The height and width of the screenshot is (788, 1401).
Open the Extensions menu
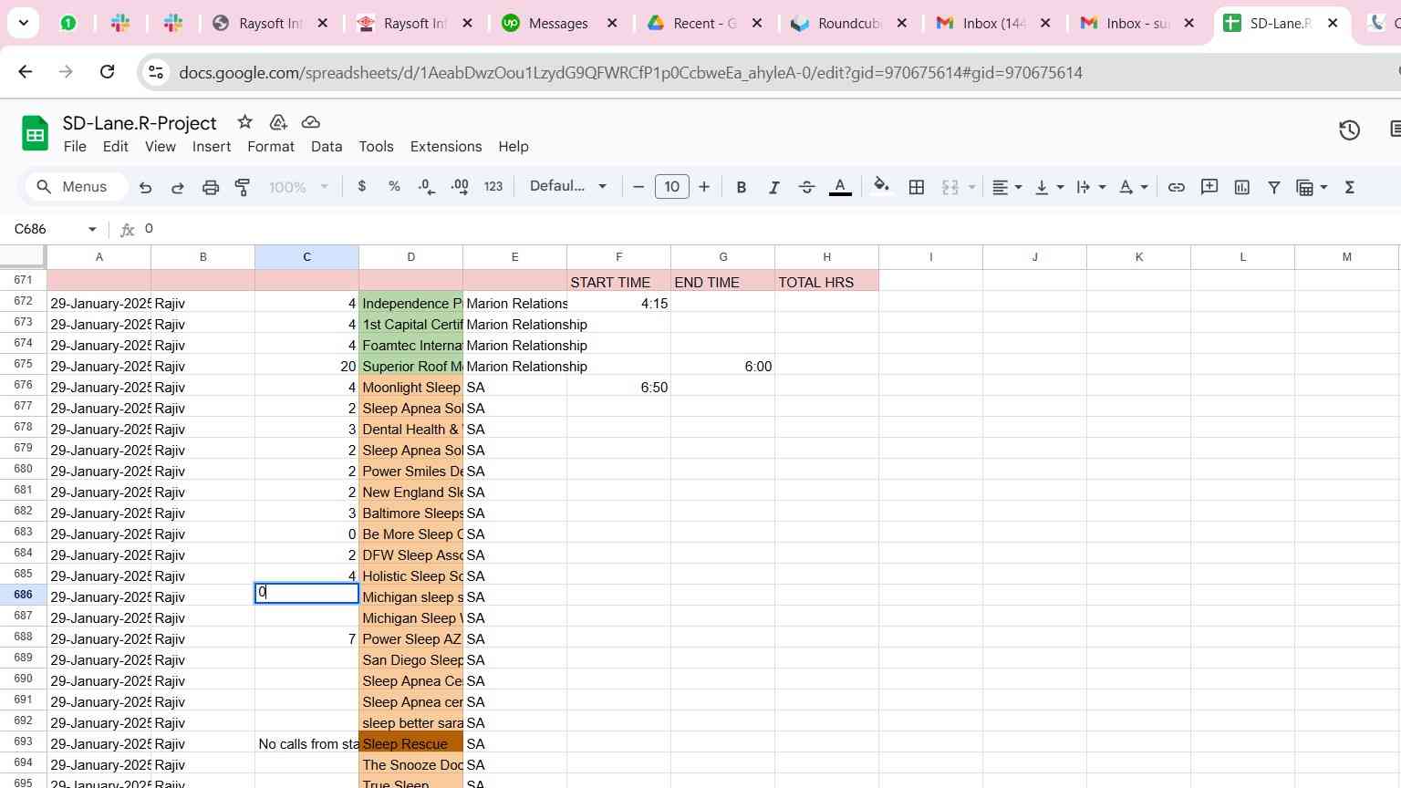point(446,146)
